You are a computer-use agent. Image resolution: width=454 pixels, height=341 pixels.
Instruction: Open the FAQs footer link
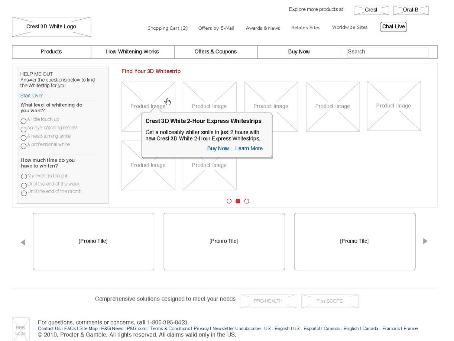click(70, 329)
